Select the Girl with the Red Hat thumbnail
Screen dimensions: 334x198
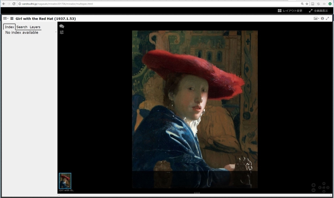65,181
